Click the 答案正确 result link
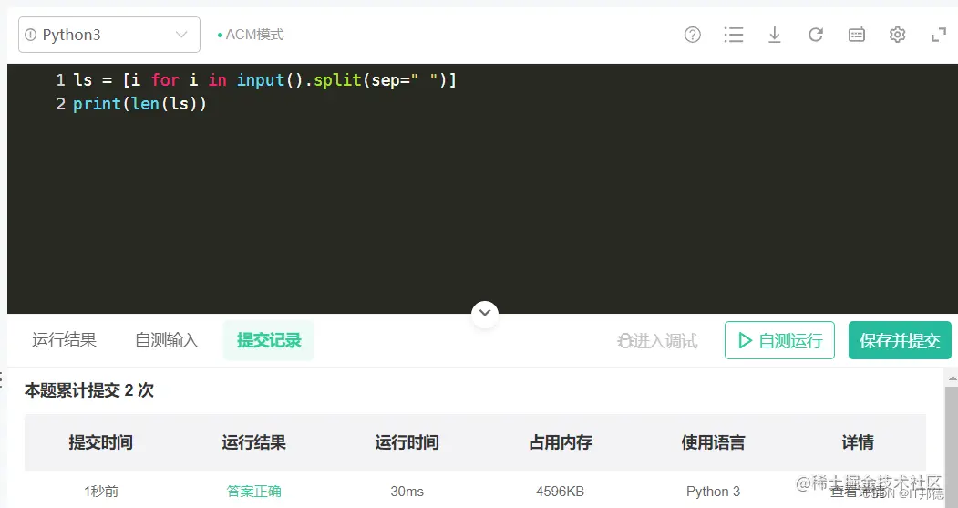This screenshot has height=508, width=958. (253, 491)
